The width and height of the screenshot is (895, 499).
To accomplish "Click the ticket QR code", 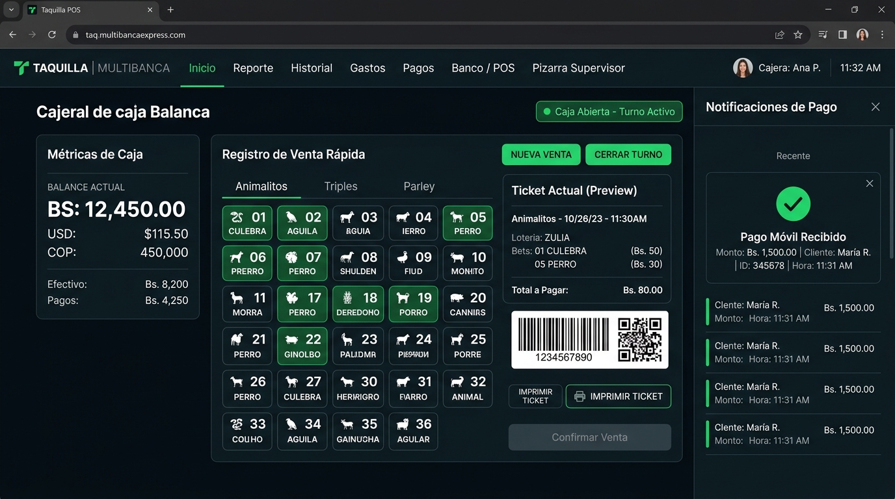I will coord(640,339).
